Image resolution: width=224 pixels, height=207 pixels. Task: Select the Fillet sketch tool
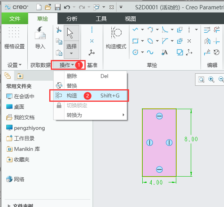tap(165, 30)
